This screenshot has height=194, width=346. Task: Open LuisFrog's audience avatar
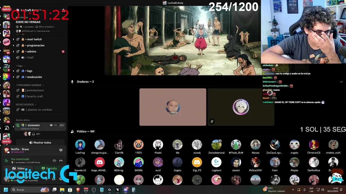80,145
